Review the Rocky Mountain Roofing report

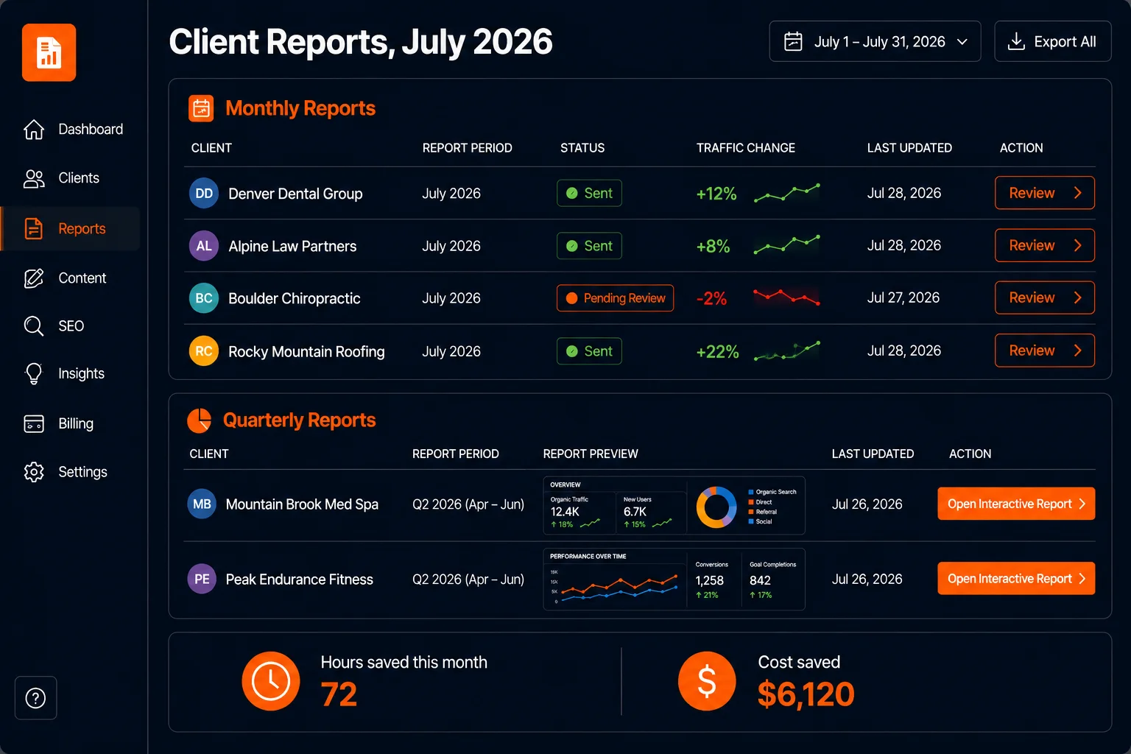[1044, 350]
